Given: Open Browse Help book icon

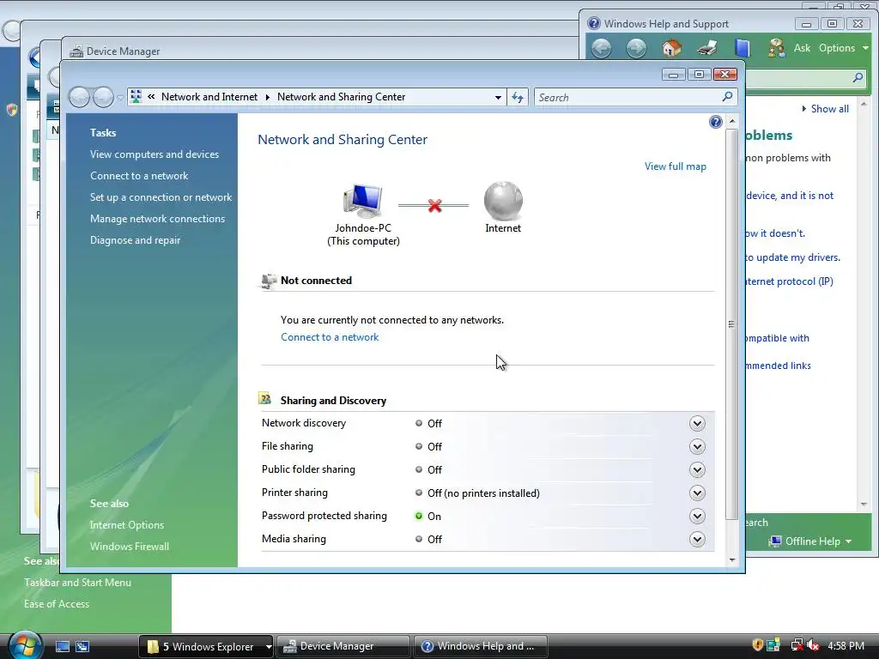Looking at the screenshot, I should pyautogui.click(x=743, y=48).
